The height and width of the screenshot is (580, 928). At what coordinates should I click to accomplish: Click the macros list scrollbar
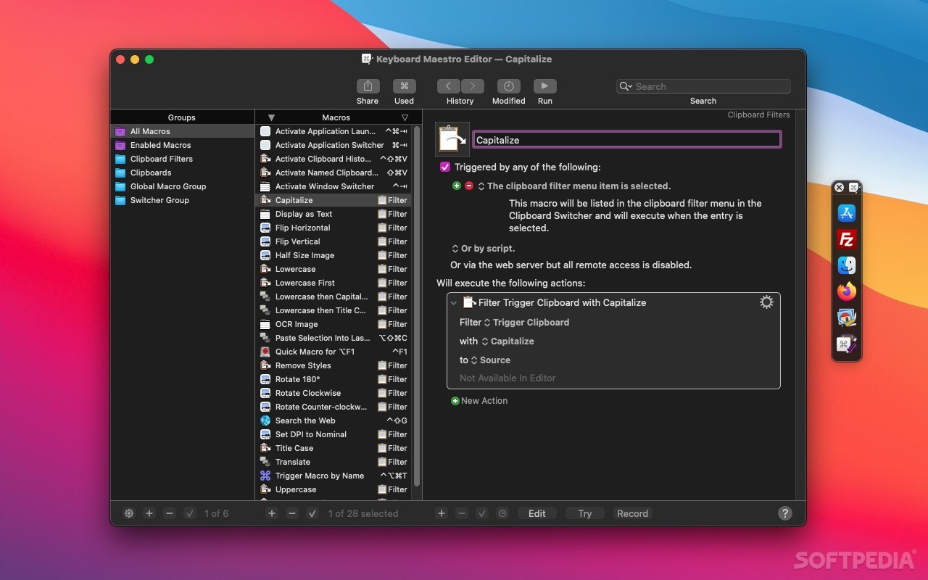pyautogui.click(x=417, y=306)
